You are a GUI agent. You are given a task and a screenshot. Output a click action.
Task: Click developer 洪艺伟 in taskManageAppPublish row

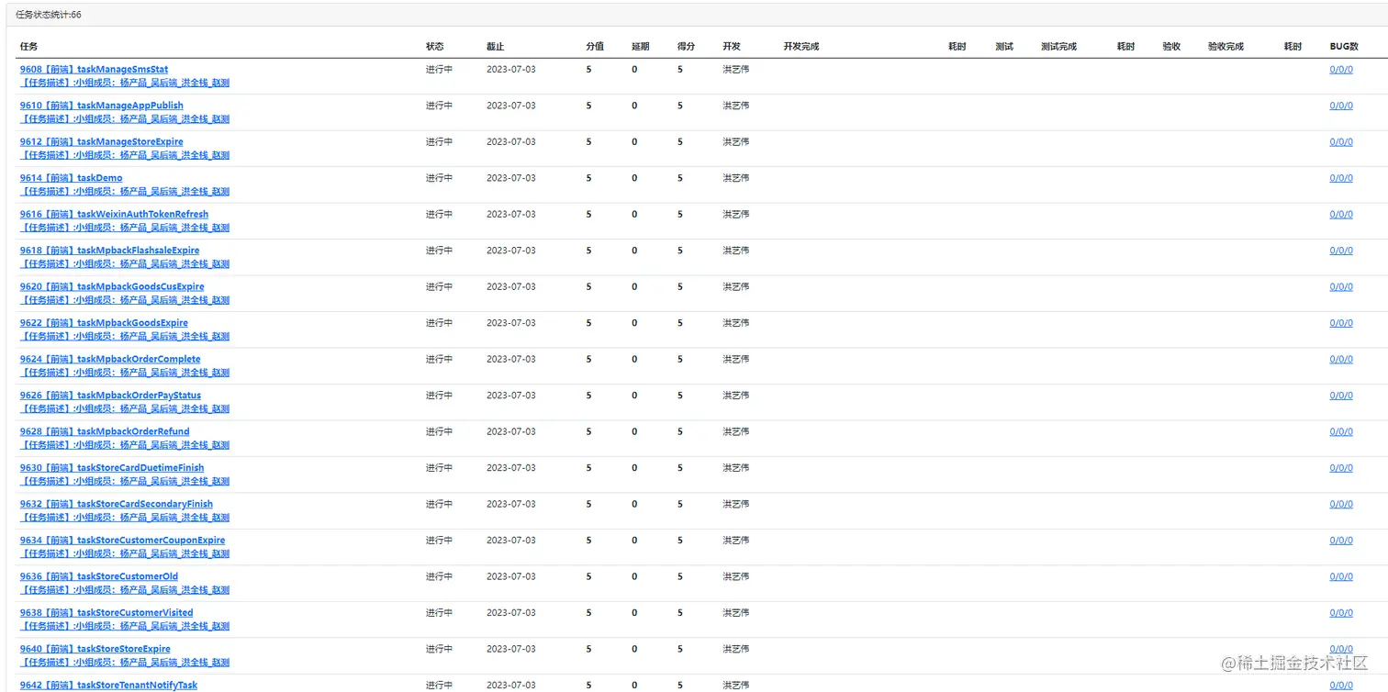[x=736, y=106]
